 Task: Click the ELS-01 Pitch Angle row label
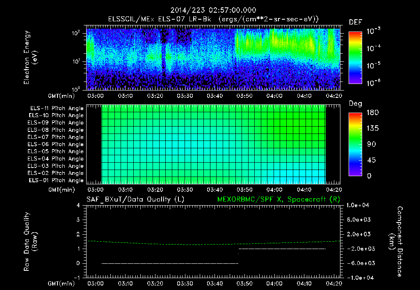click(x=56, y=180)
